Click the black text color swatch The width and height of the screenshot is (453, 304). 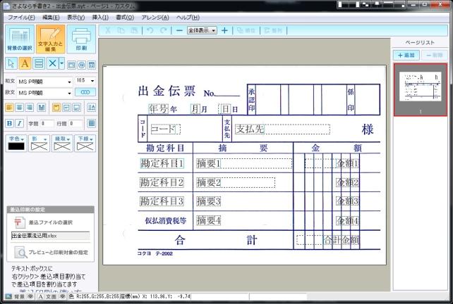pyautogui.click(x=16, y=146)
